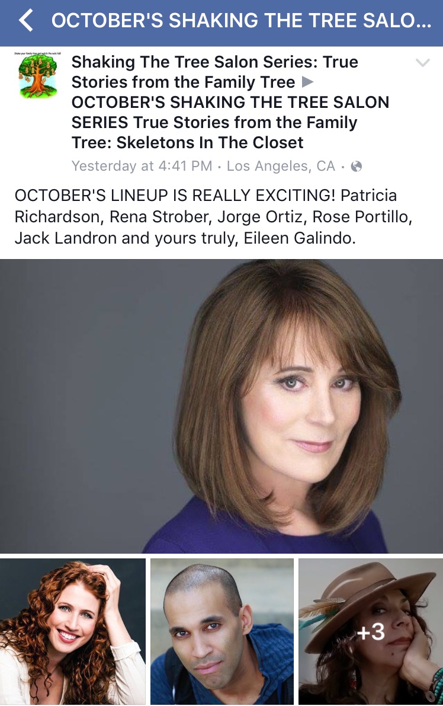Tap the "+3" more photos overlay
This screenshot has width=443, height=706.
[x=371, y=631]
